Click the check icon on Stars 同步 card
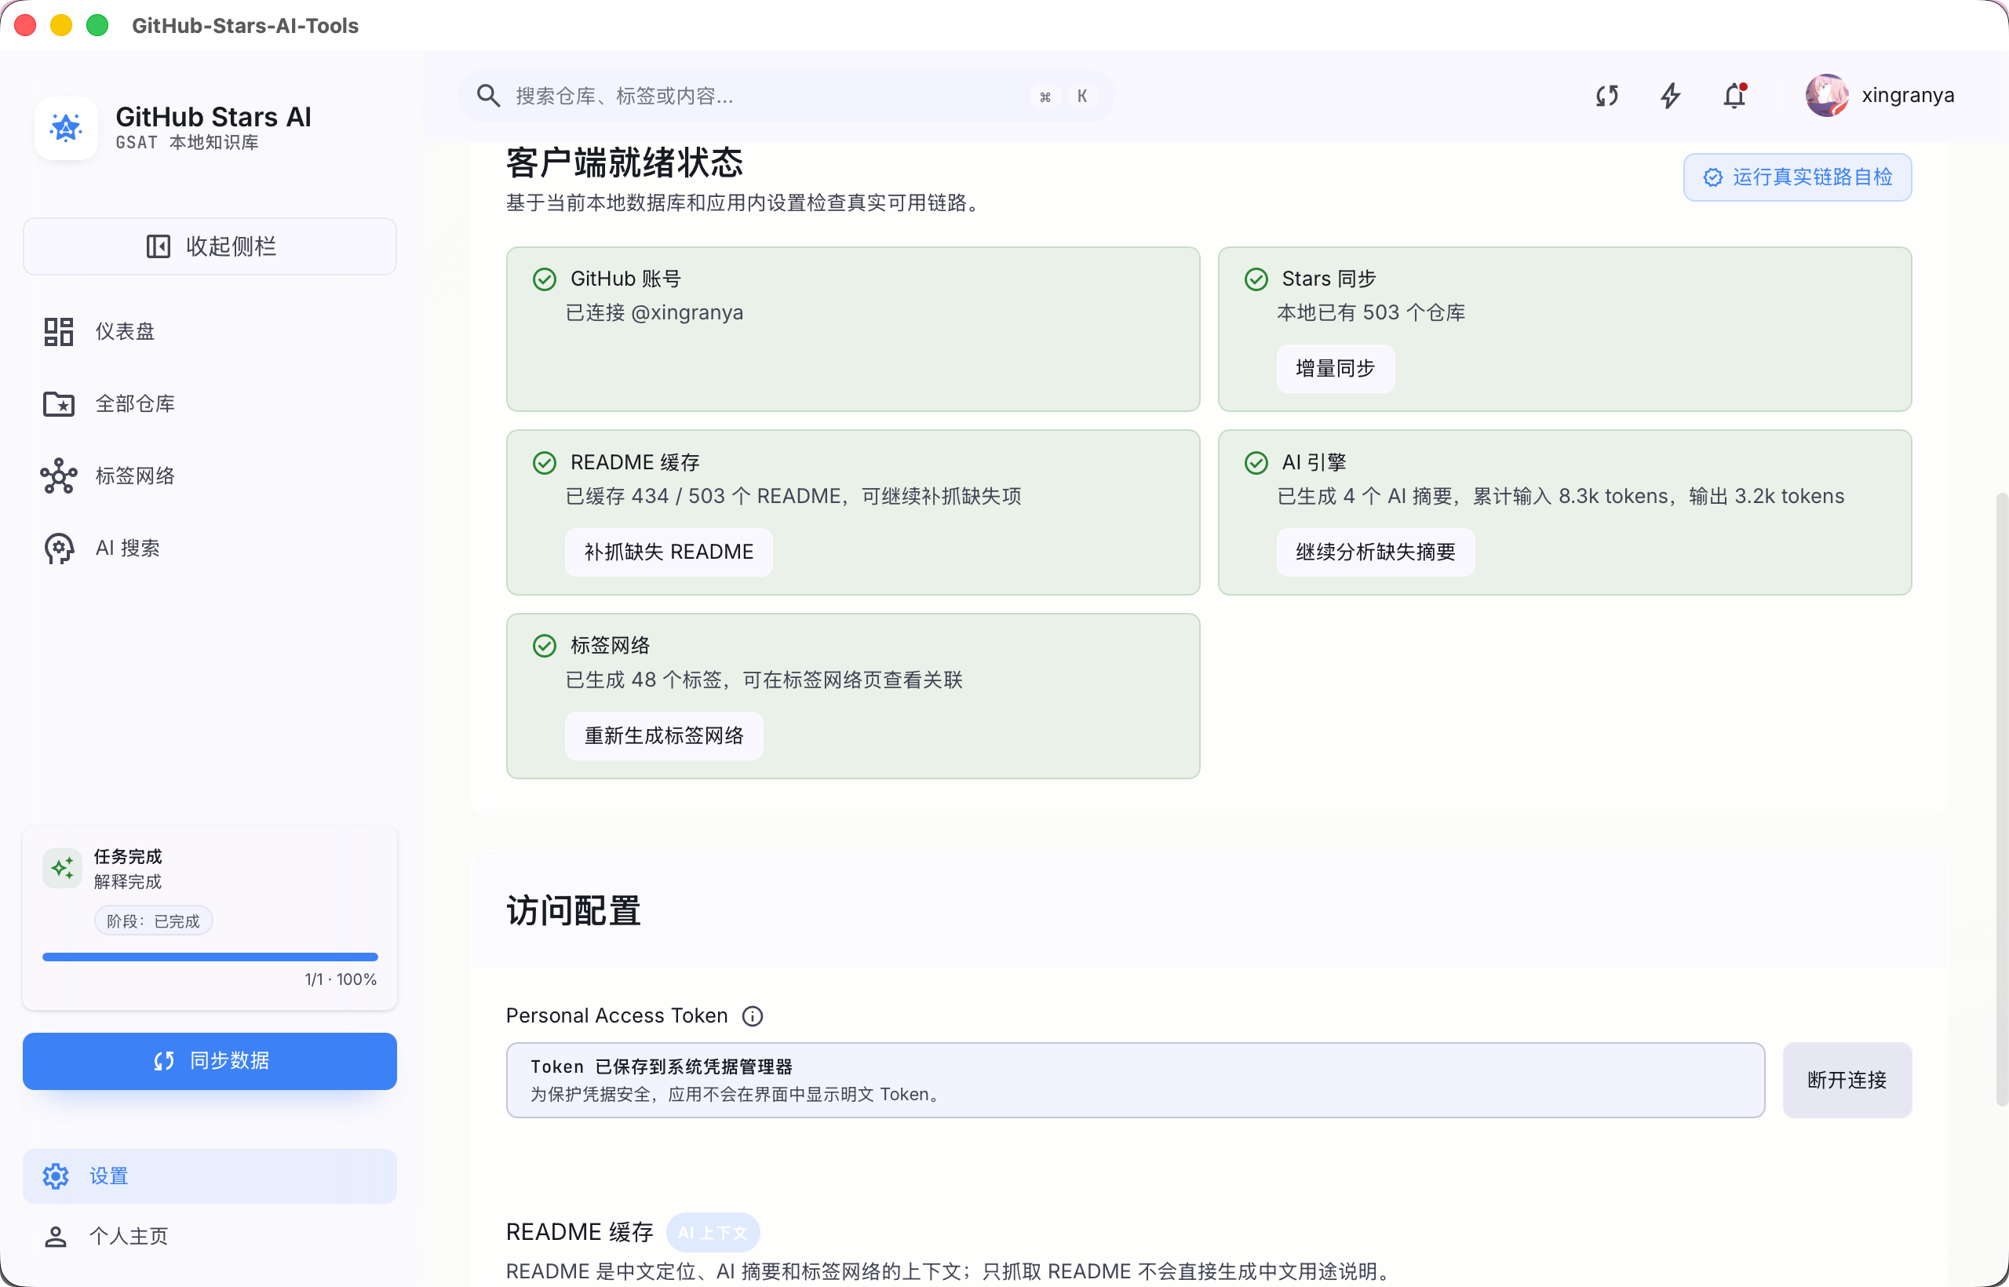 click(1256, 279)
